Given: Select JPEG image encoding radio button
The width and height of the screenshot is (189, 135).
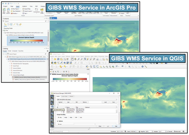Looking at the screenshot, I should point(69,118).
